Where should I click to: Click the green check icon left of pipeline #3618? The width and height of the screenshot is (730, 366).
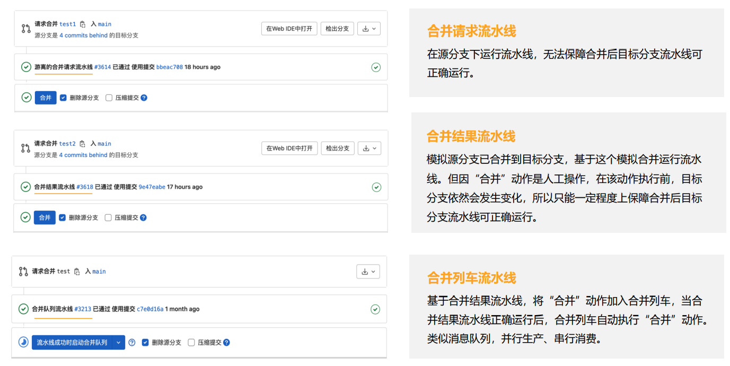coord(25,187)
